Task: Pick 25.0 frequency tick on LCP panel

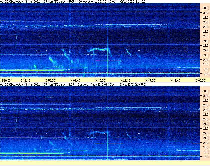Action: (206, 119)
